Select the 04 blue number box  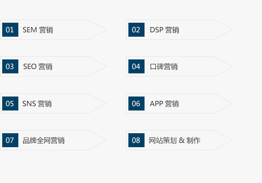tap(136, 66)
